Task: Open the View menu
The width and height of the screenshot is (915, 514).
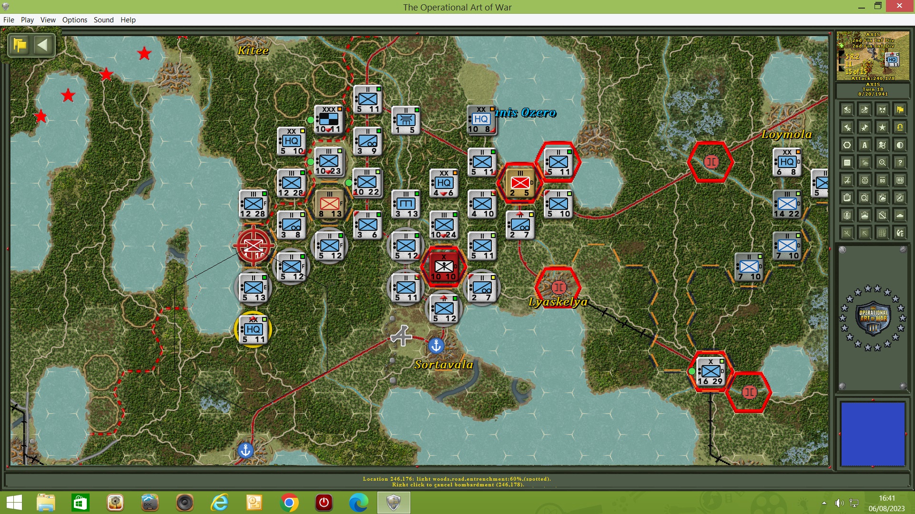Action: [48, 20]
